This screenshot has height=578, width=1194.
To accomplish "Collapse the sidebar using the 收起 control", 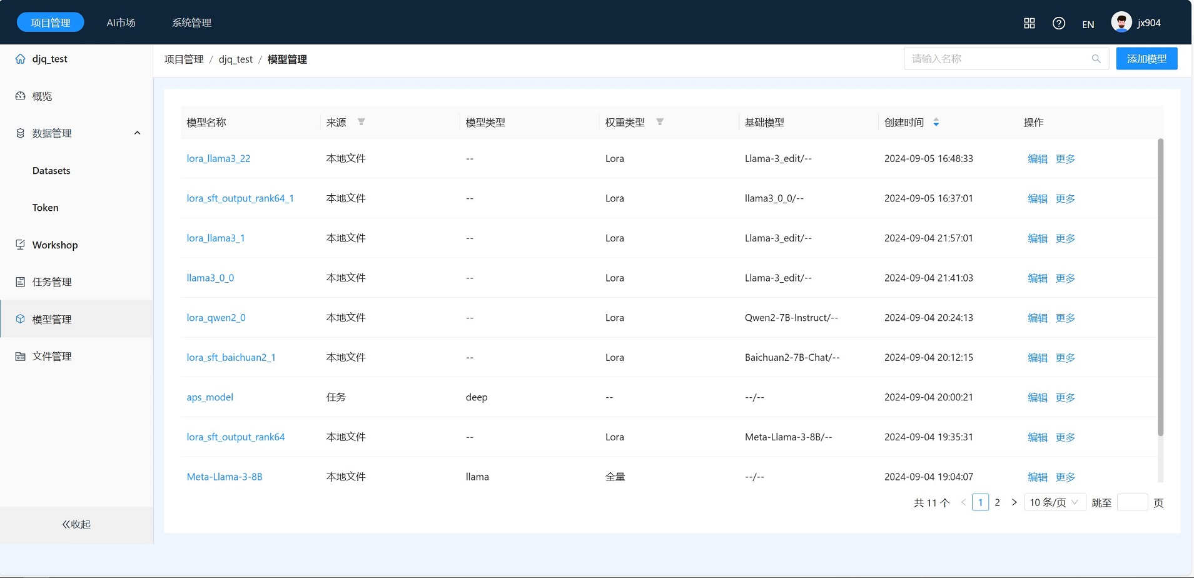I will pos(76,524).
